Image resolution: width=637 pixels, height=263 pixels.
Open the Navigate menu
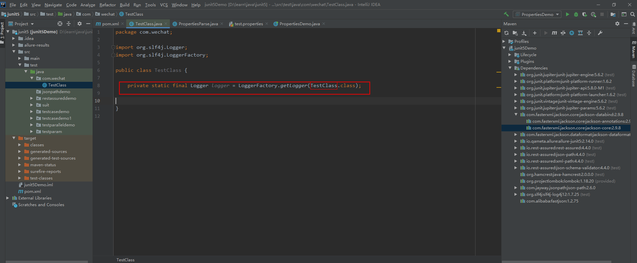[x=53, y=5]
